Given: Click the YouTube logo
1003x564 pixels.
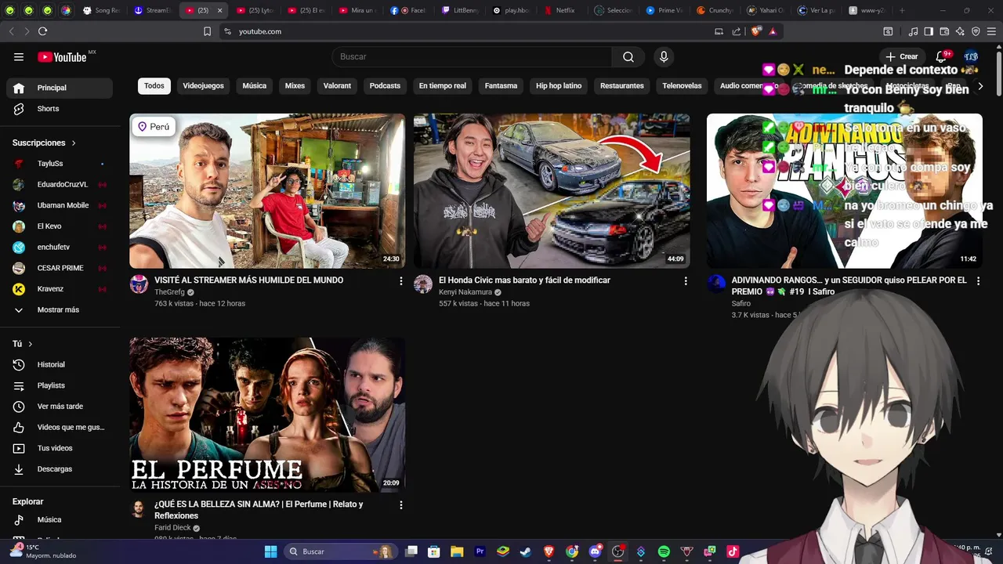Looking at the screenshot, I should pyautogui.click(x=62, y=56).
